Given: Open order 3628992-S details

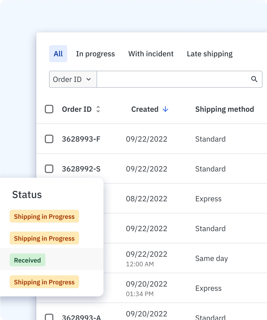Looking at the screenshot, I should click(x=81, y=169).
